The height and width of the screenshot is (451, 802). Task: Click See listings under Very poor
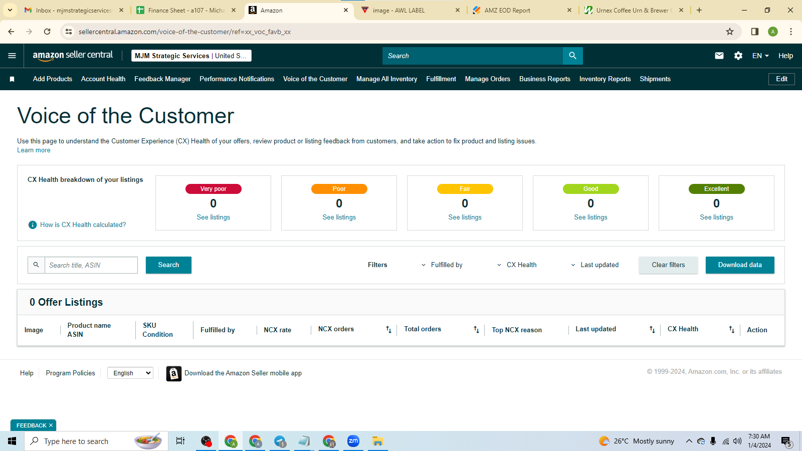[214, 217]
